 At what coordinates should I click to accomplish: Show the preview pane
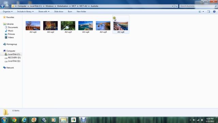(x=208, y=12)
